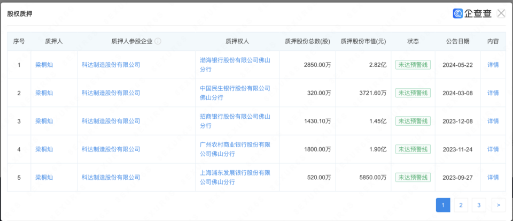
Task: View 详情 for the 2024-05-22 announcement
Action: click(x=493, y=65)
